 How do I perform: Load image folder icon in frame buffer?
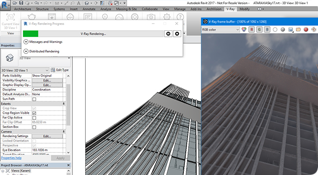[x=298, y=29]
